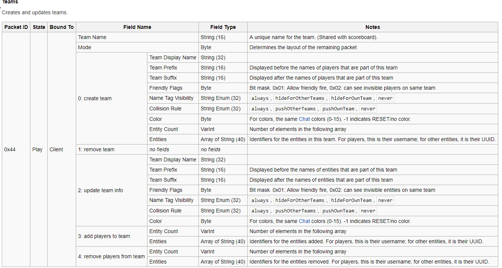
Task: Select "Determines the layout of the remaining packet" note
Action: click(303, 47)
